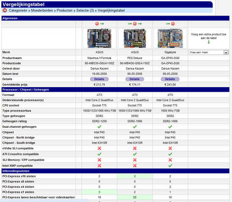This screenshot has height=202, width=232.
Task: Click the Intel XMP red cross for Maximus II Formula
Action: pos(100,165)
